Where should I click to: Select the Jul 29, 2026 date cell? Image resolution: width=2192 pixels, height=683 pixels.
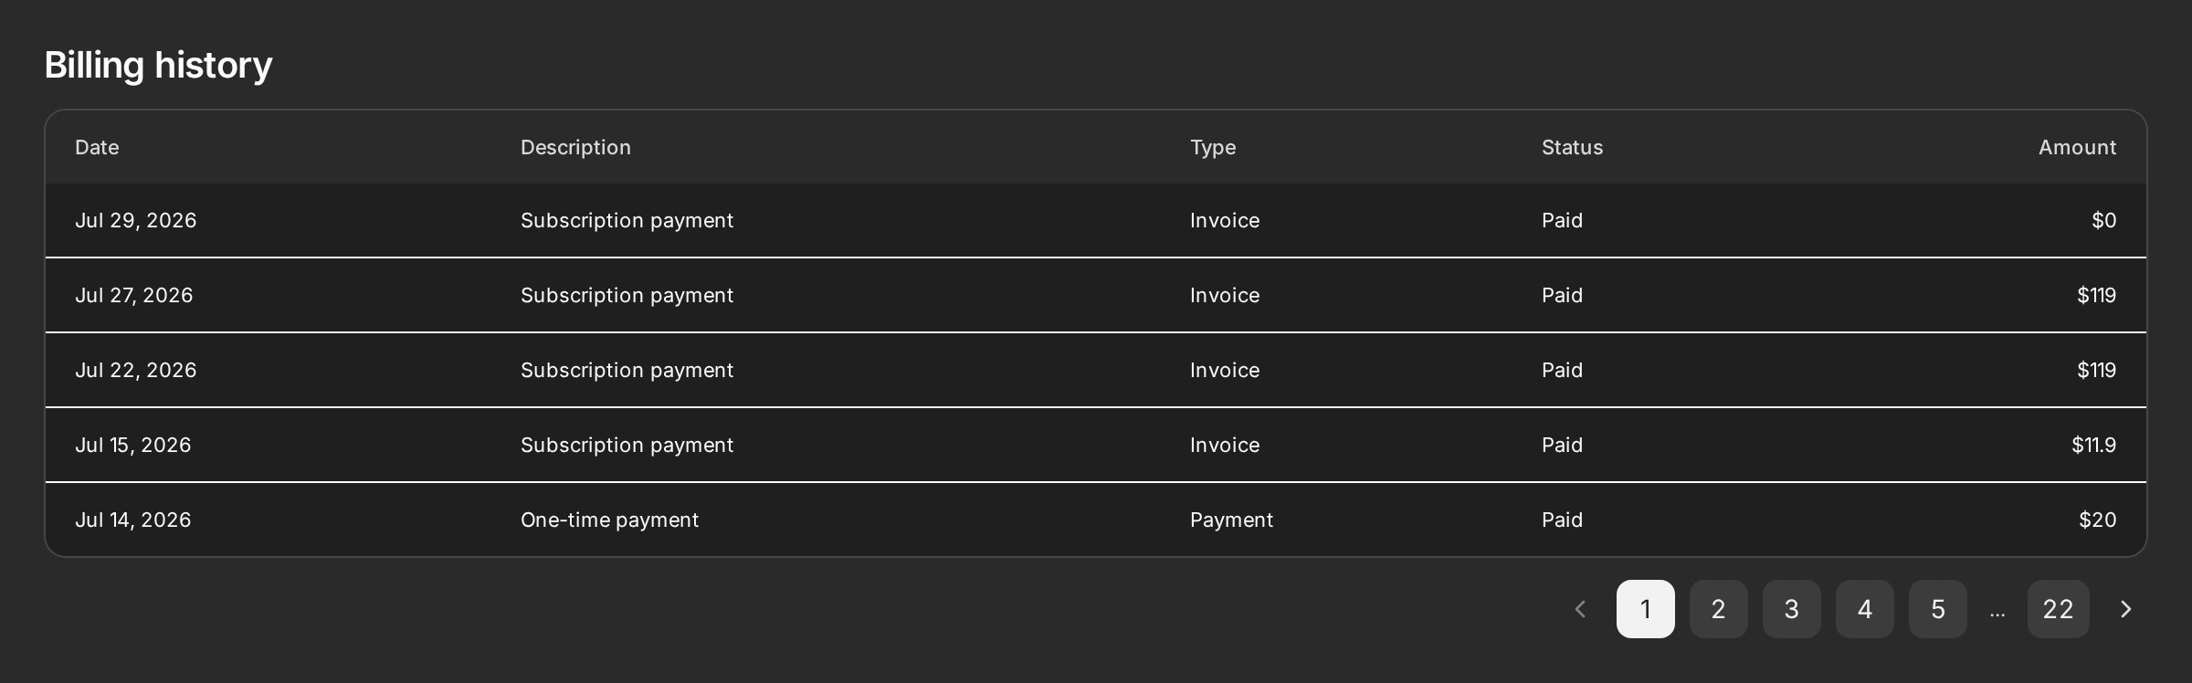pos(135,221)
